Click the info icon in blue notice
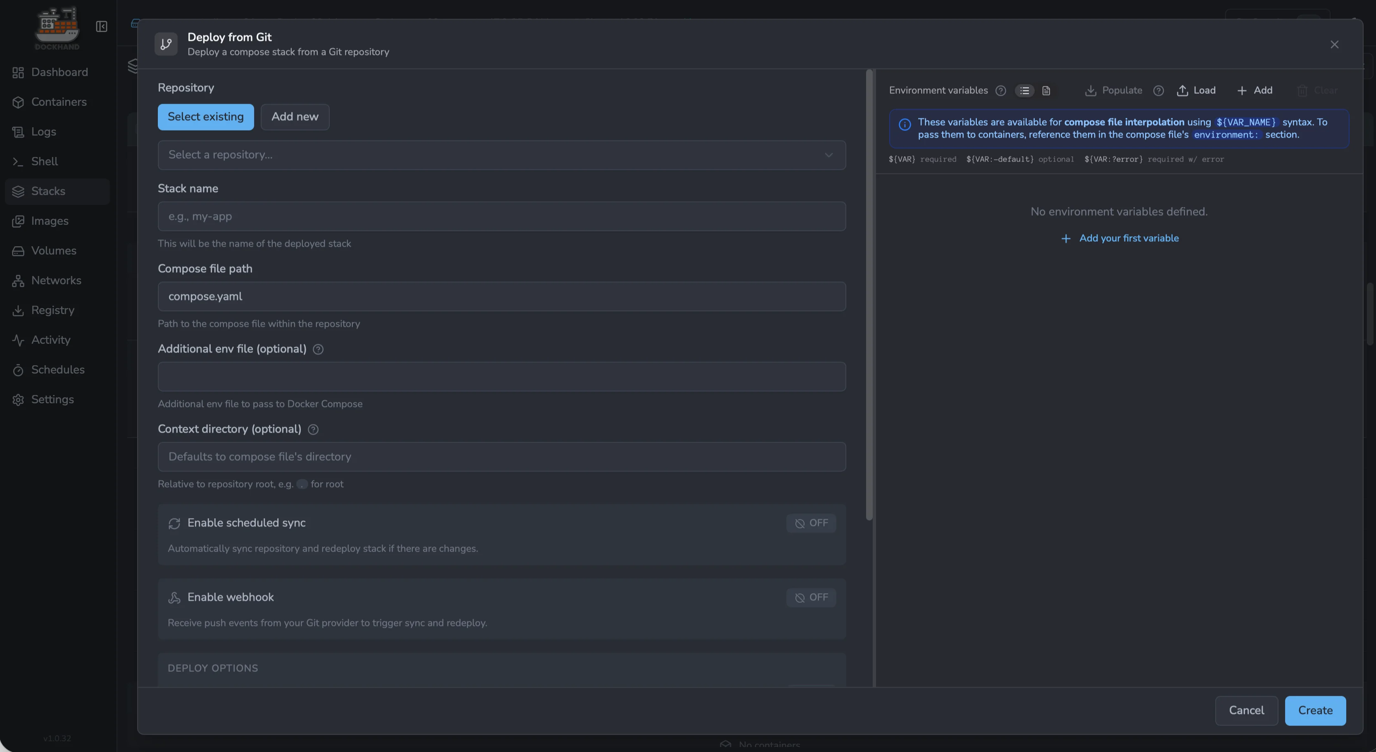 point(905,124)
